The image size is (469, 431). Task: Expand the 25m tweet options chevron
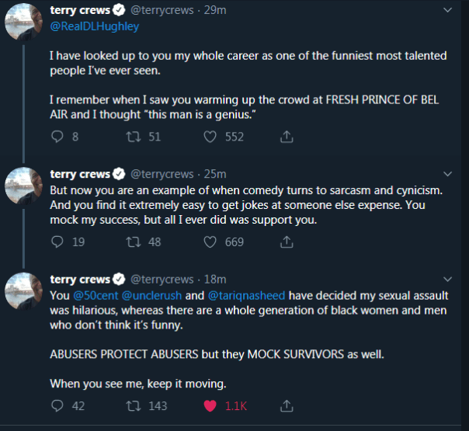point(447,174)
